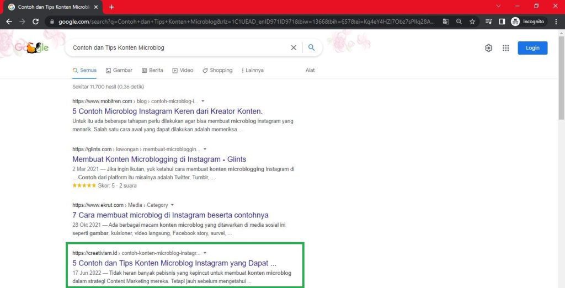Open the tab search chevron in title bar
Screen dimensions: 565x288
[498, 6]
